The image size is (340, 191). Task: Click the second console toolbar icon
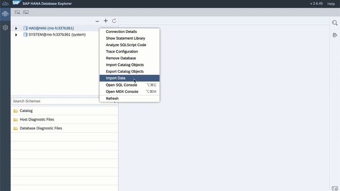(x=26, y=12)
